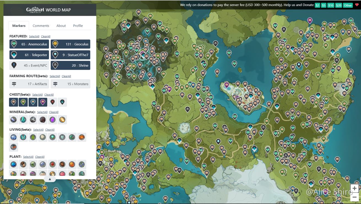Select the orange Cor Lapis mineral icon
The height and width of the screenshot is (204, 361).
coord(62,120)
